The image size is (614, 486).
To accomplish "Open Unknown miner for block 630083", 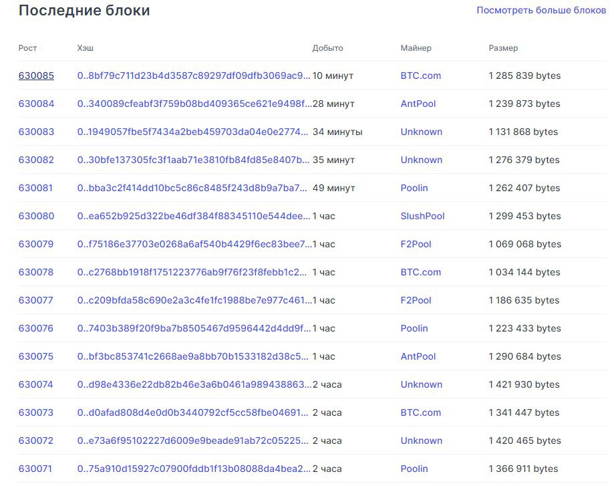I will click(x=422, y=132).
